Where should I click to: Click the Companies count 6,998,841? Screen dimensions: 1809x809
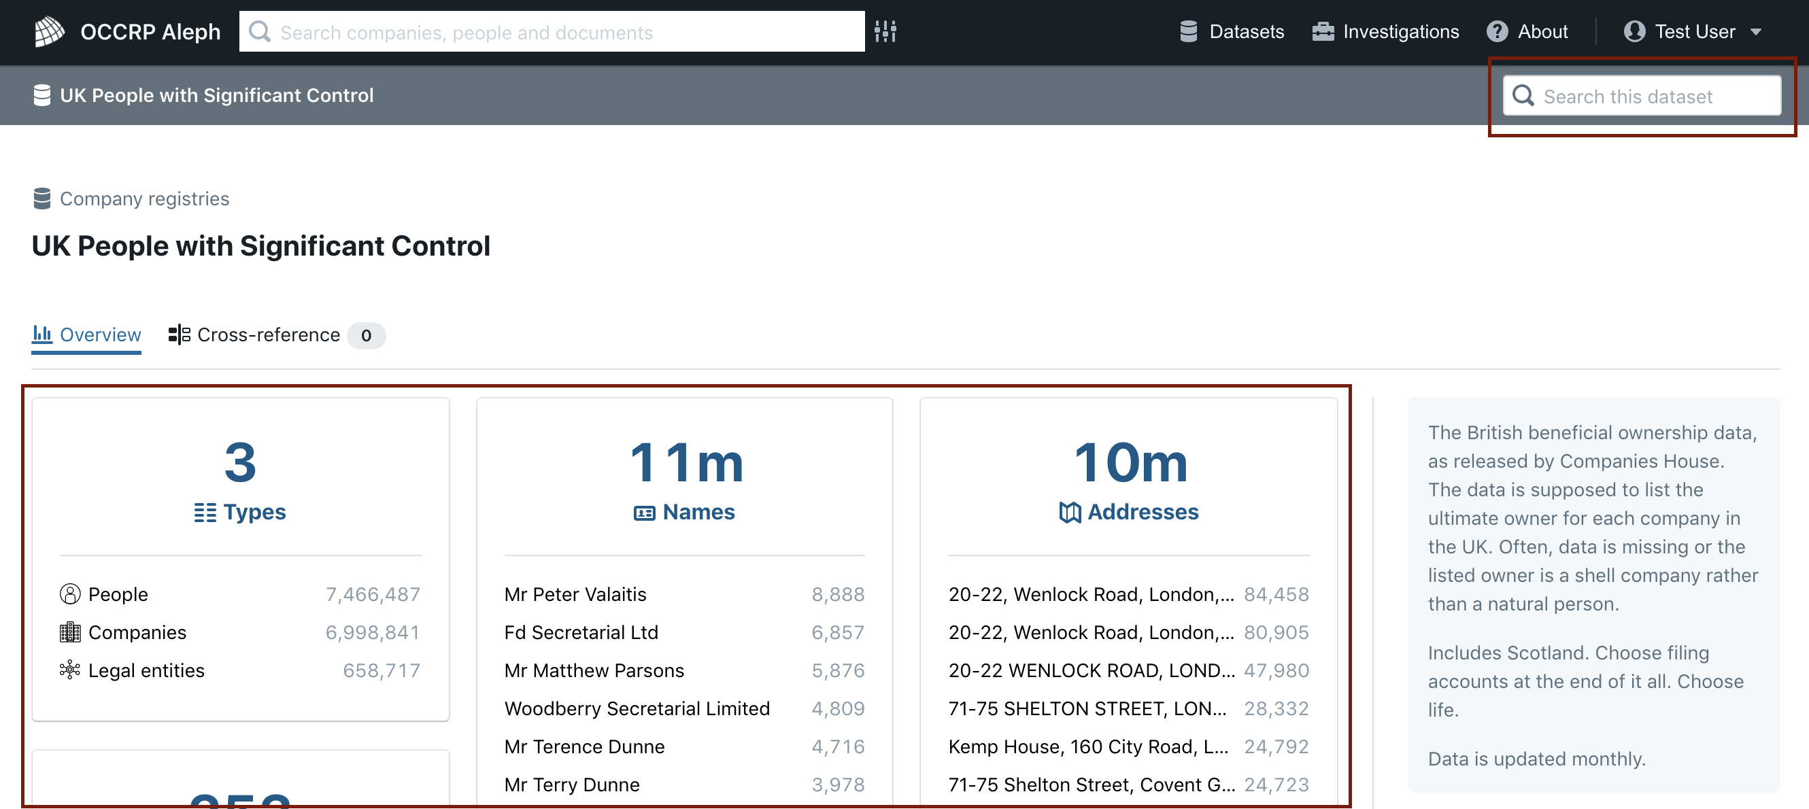tap(373, 632)
